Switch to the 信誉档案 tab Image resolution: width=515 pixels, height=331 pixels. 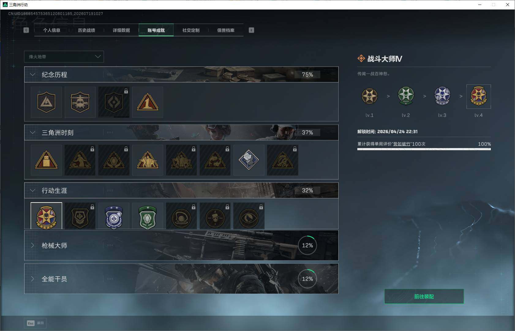226,30
